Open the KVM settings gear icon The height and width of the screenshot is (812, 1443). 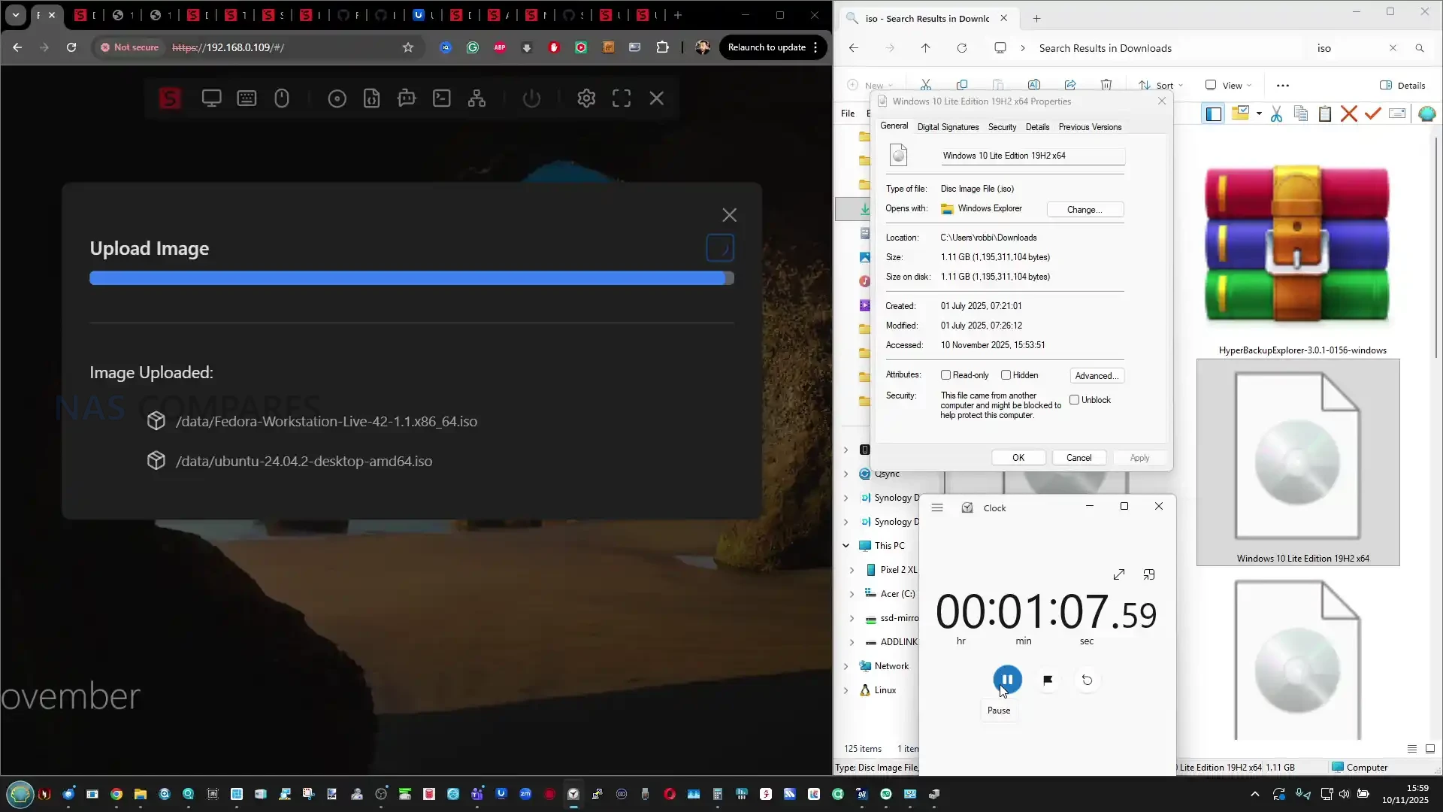(586, 98)
